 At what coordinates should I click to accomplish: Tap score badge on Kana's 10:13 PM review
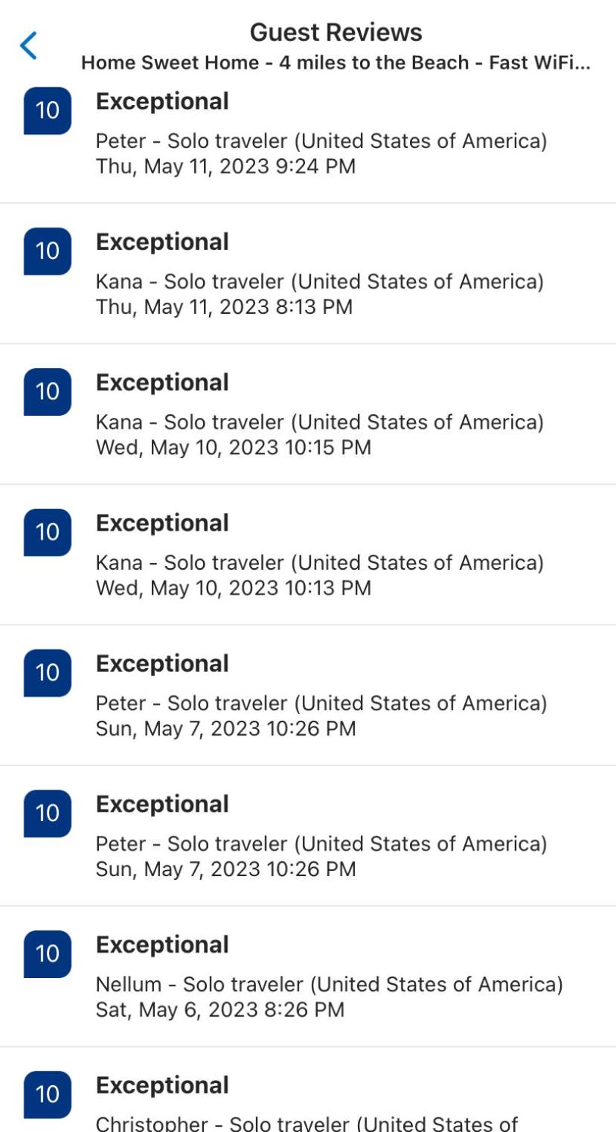[x=48, y=533]
